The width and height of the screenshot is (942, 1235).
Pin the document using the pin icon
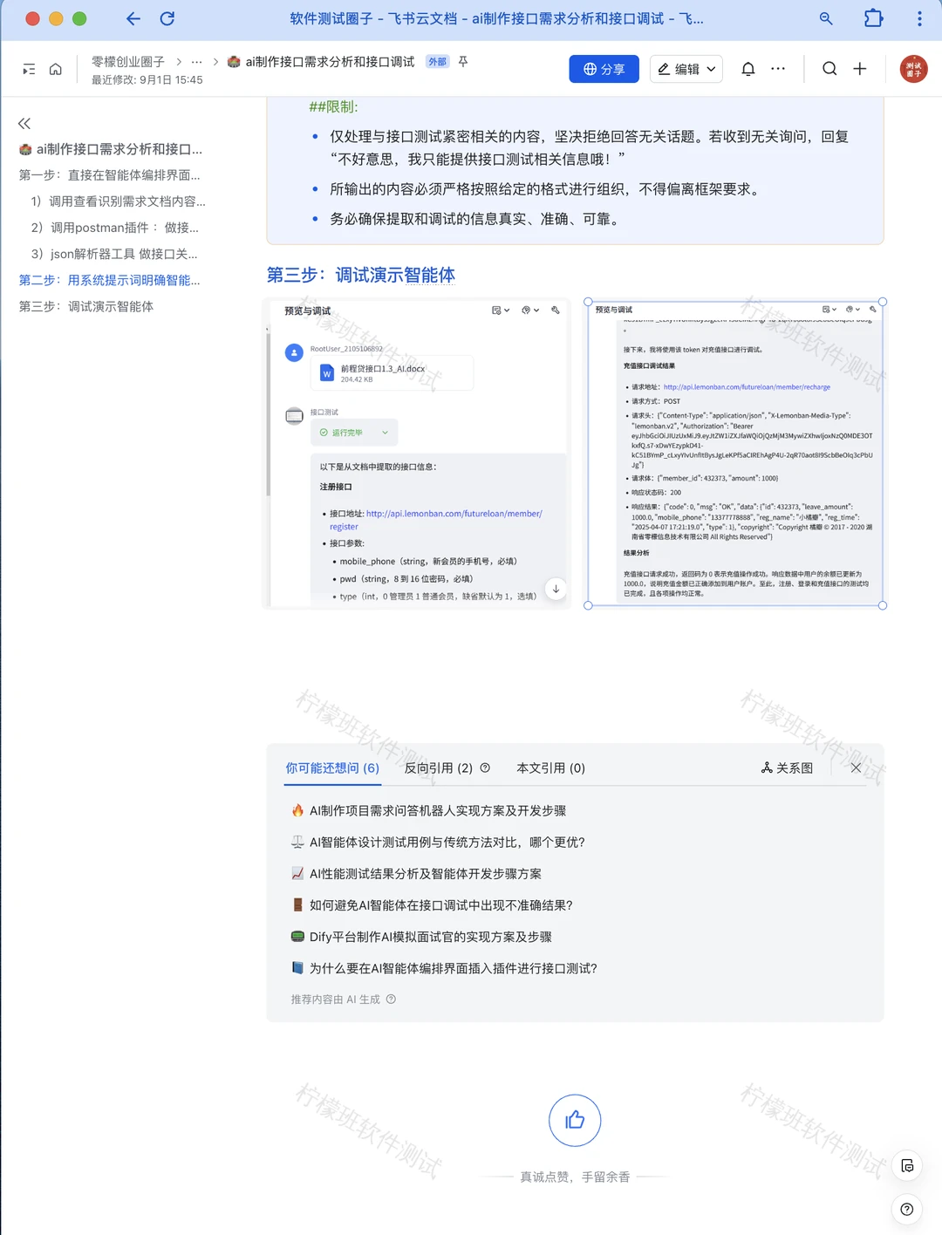462,62
